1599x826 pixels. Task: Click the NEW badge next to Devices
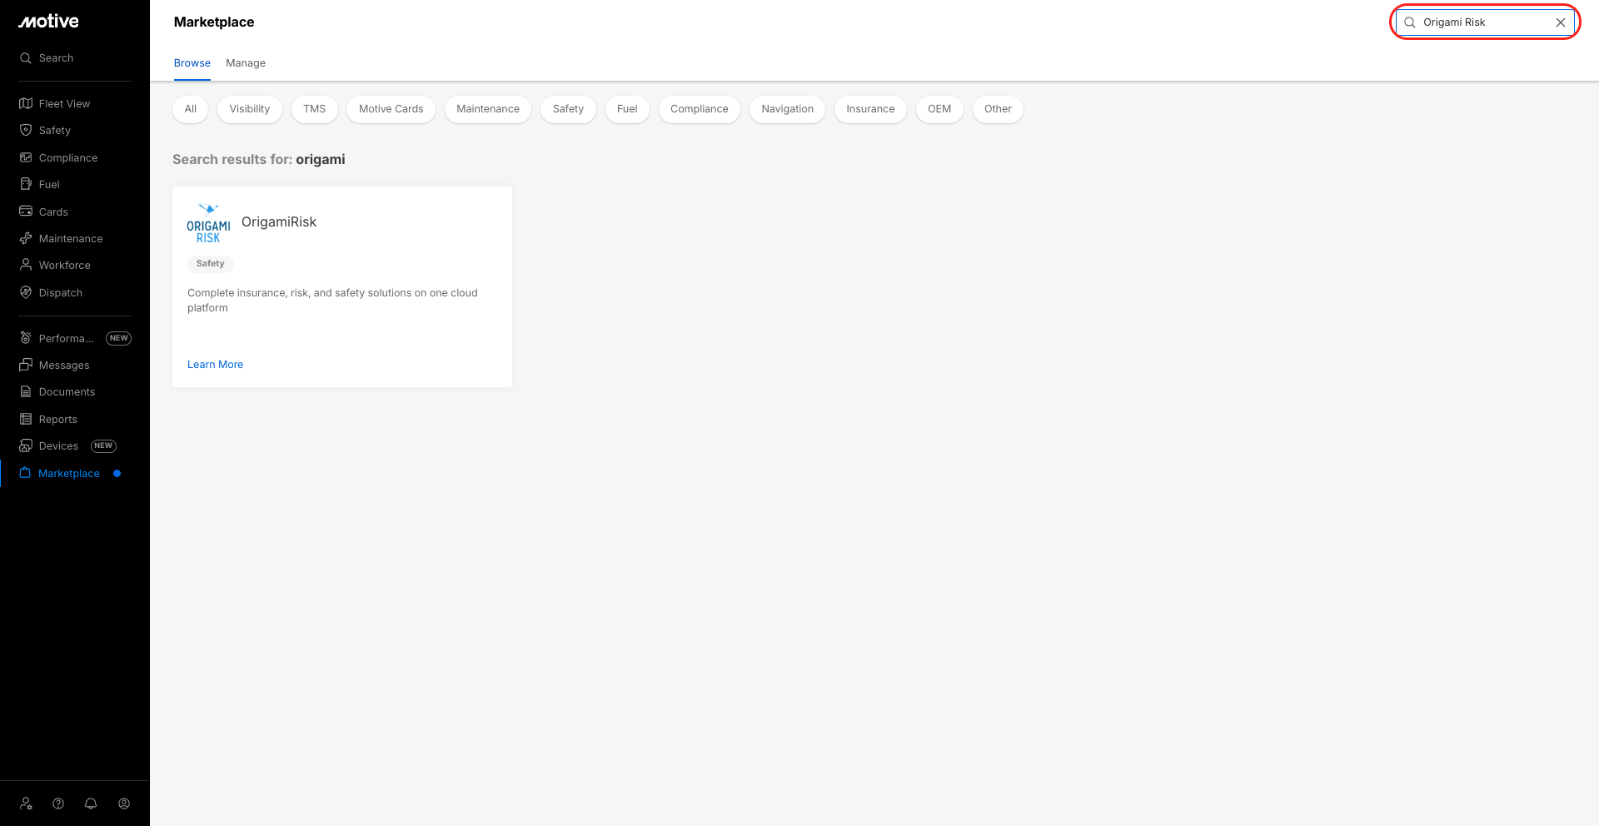click(x=103, y=446)
